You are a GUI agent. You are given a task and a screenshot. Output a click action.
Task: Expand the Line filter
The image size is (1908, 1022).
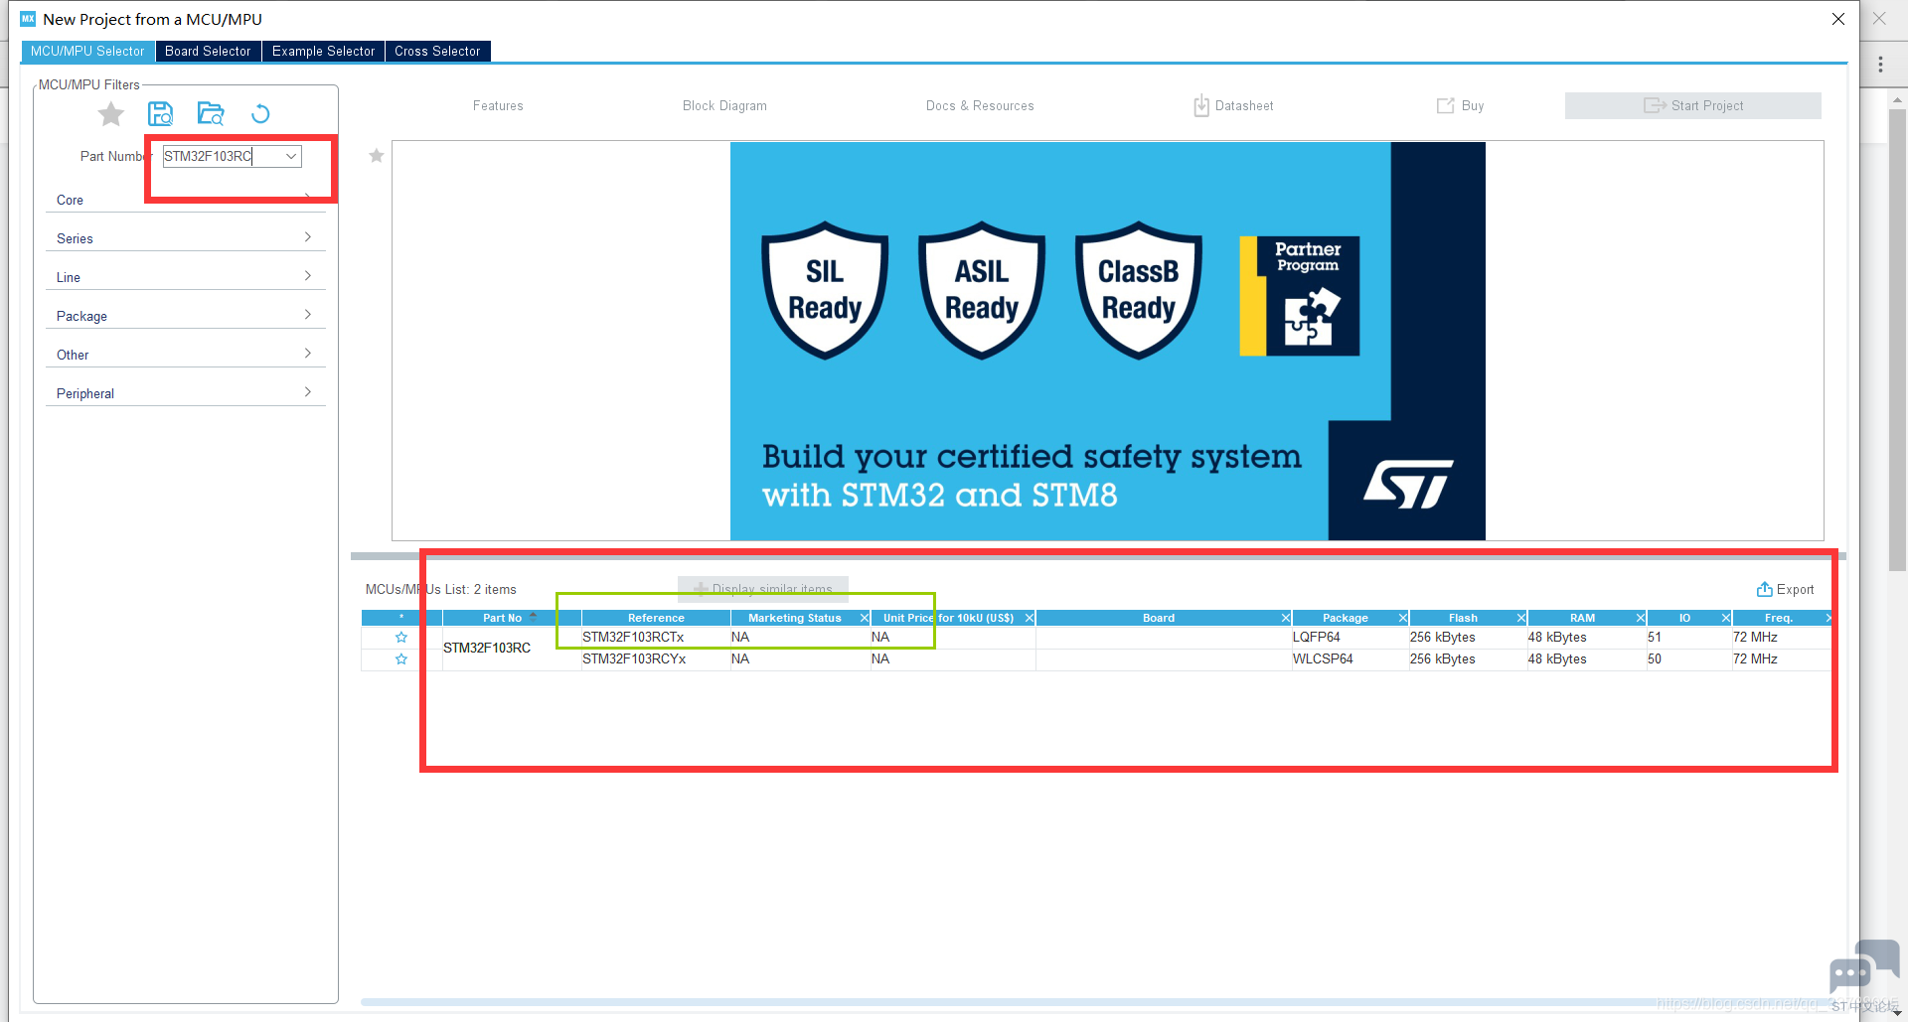point(185,277)
